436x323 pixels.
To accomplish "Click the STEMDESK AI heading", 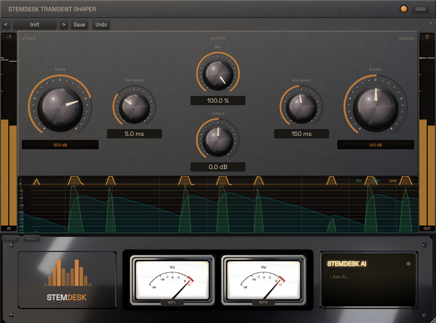I will (347, 263).
